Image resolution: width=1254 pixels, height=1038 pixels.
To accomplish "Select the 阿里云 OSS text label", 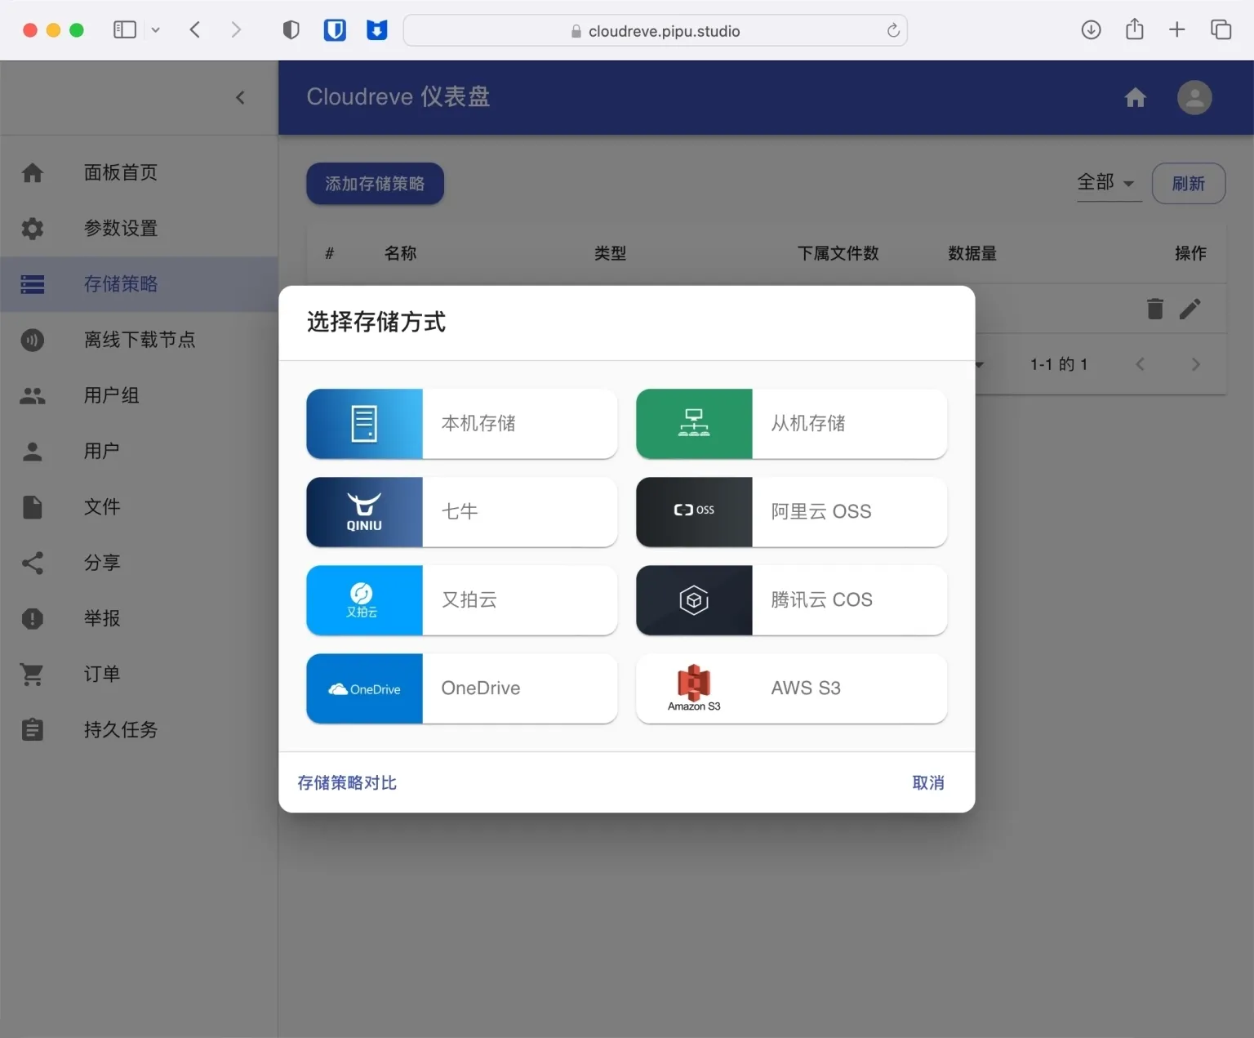I will pos(821,512).
